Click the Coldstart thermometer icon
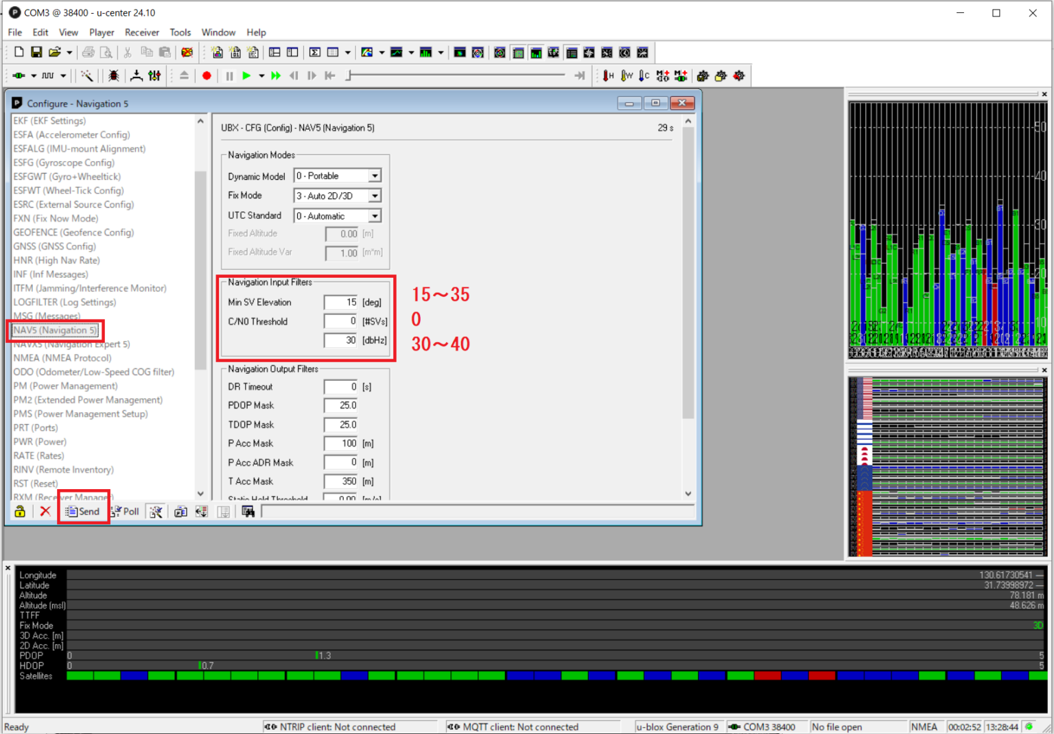Image resolution: width=1054 pixels, height=734 pixels. 643,76
